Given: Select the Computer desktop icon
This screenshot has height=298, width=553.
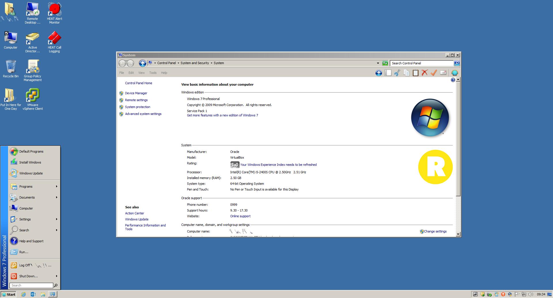Looking at the screenshot, I should pyautogui.click(x=11, y=40).
